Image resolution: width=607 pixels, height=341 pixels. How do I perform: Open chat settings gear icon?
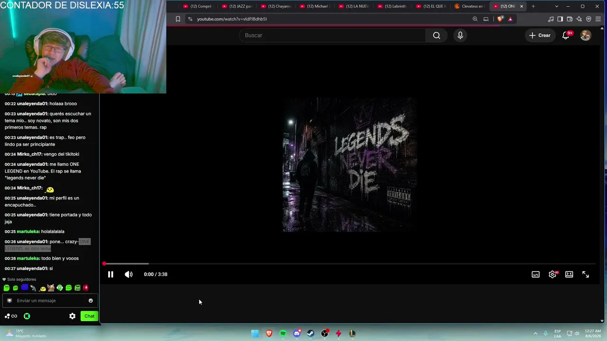click(72, 316)
